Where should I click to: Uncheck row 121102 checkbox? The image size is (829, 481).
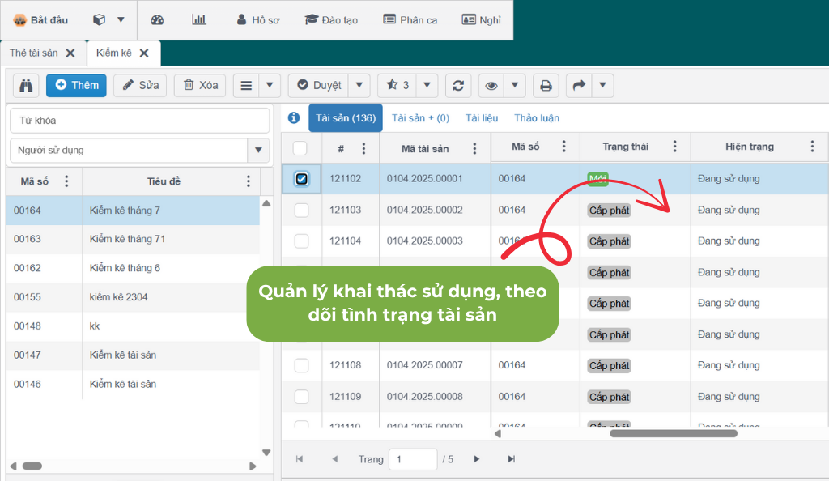pos(301,179)
